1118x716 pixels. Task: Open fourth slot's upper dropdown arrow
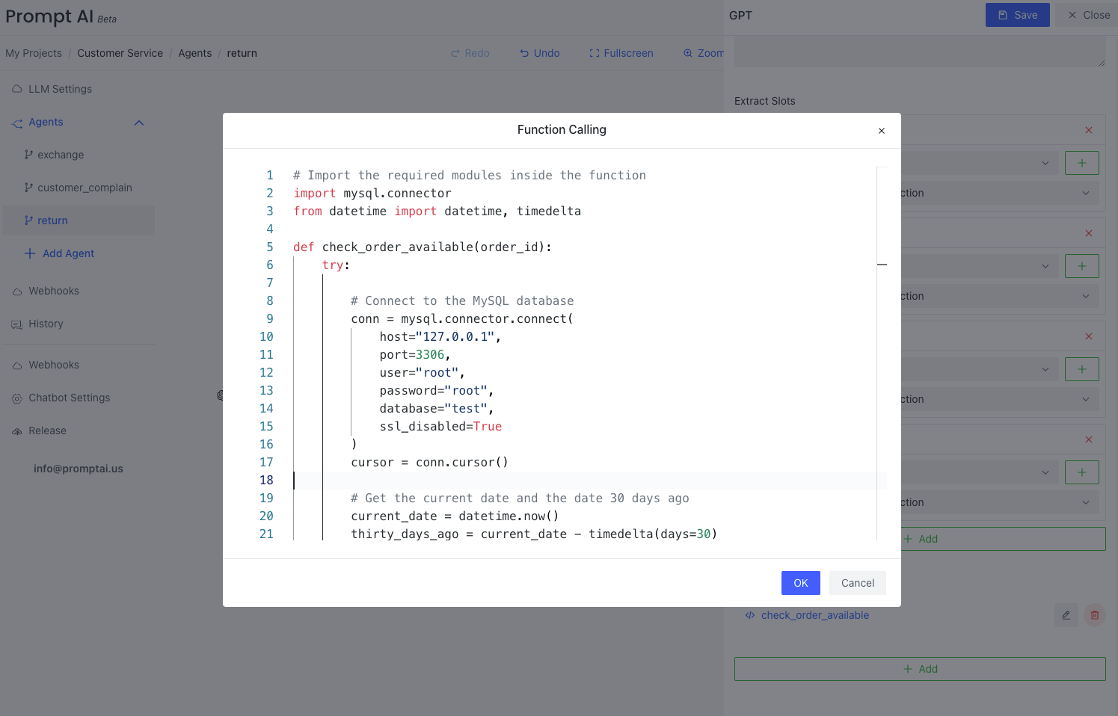[x=1045, y=472]
